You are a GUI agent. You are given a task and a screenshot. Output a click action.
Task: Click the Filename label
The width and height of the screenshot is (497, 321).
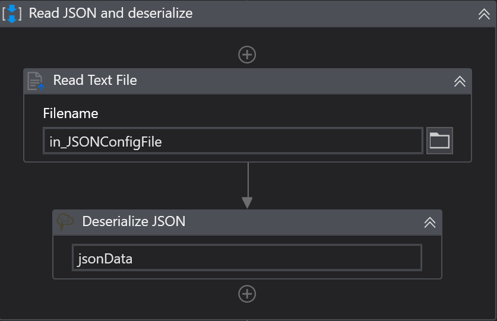[71, 113]
